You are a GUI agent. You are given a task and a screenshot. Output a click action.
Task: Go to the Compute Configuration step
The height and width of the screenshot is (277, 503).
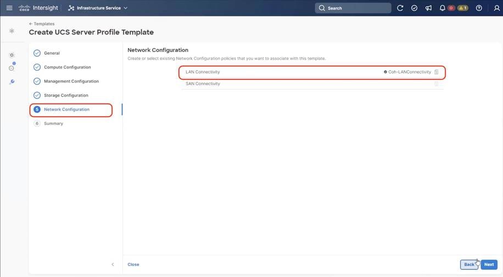[x=67, y=67]
